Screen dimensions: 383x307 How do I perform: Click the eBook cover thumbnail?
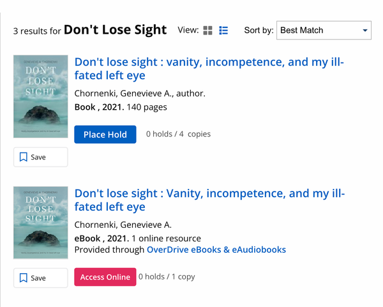click(41, 223)
